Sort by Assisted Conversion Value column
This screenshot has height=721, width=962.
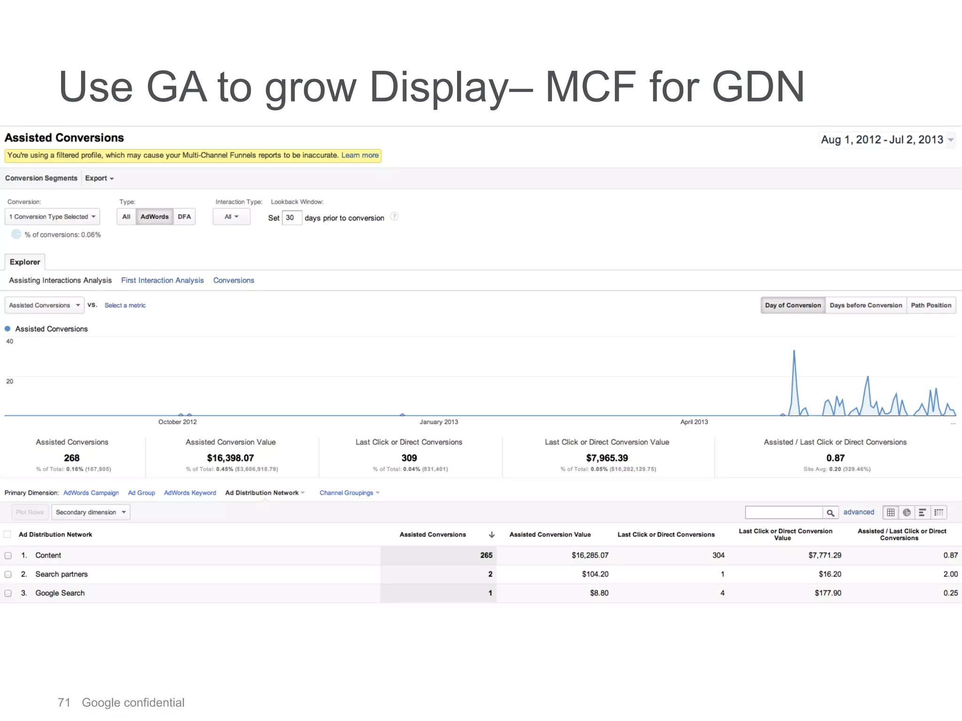[550, 535]
